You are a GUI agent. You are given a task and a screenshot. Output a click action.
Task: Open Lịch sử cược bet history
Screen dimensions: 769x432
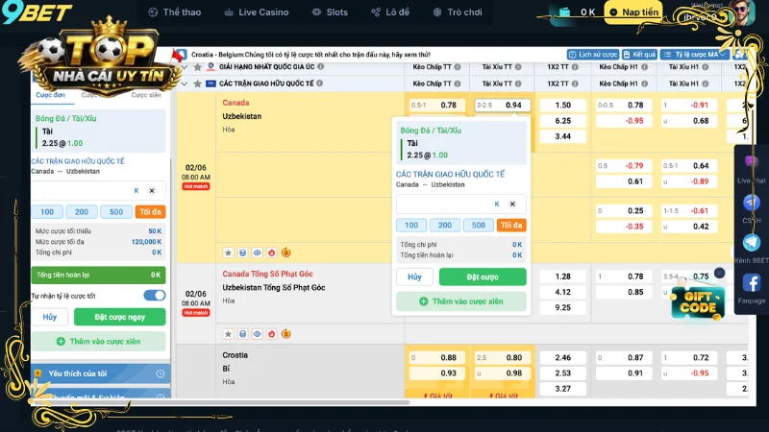pos(593,55)
